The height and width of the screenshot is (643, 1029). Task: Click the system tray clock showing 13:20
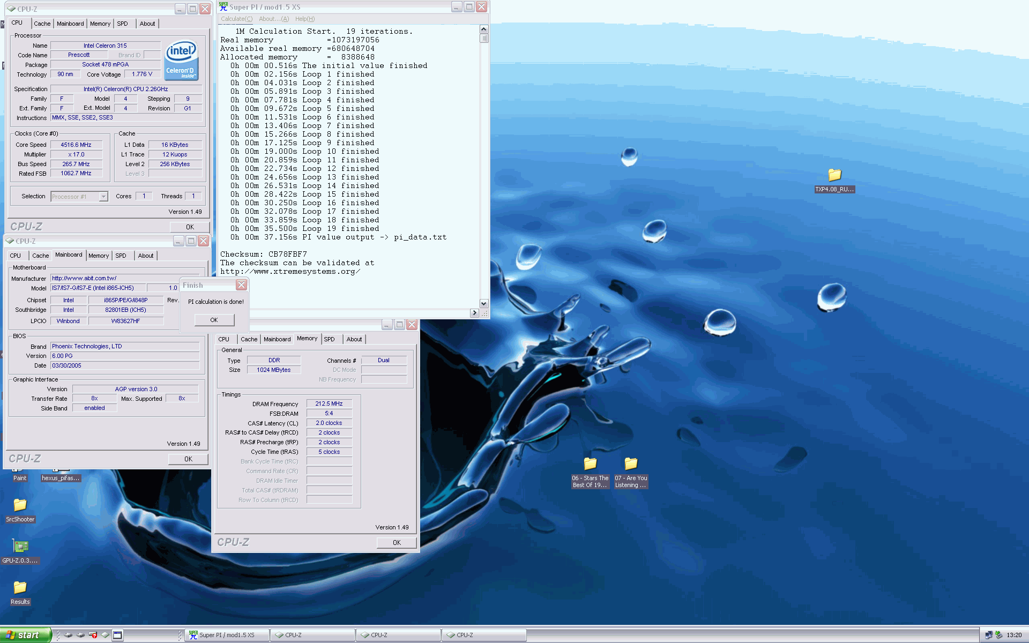click(1014, 635)
